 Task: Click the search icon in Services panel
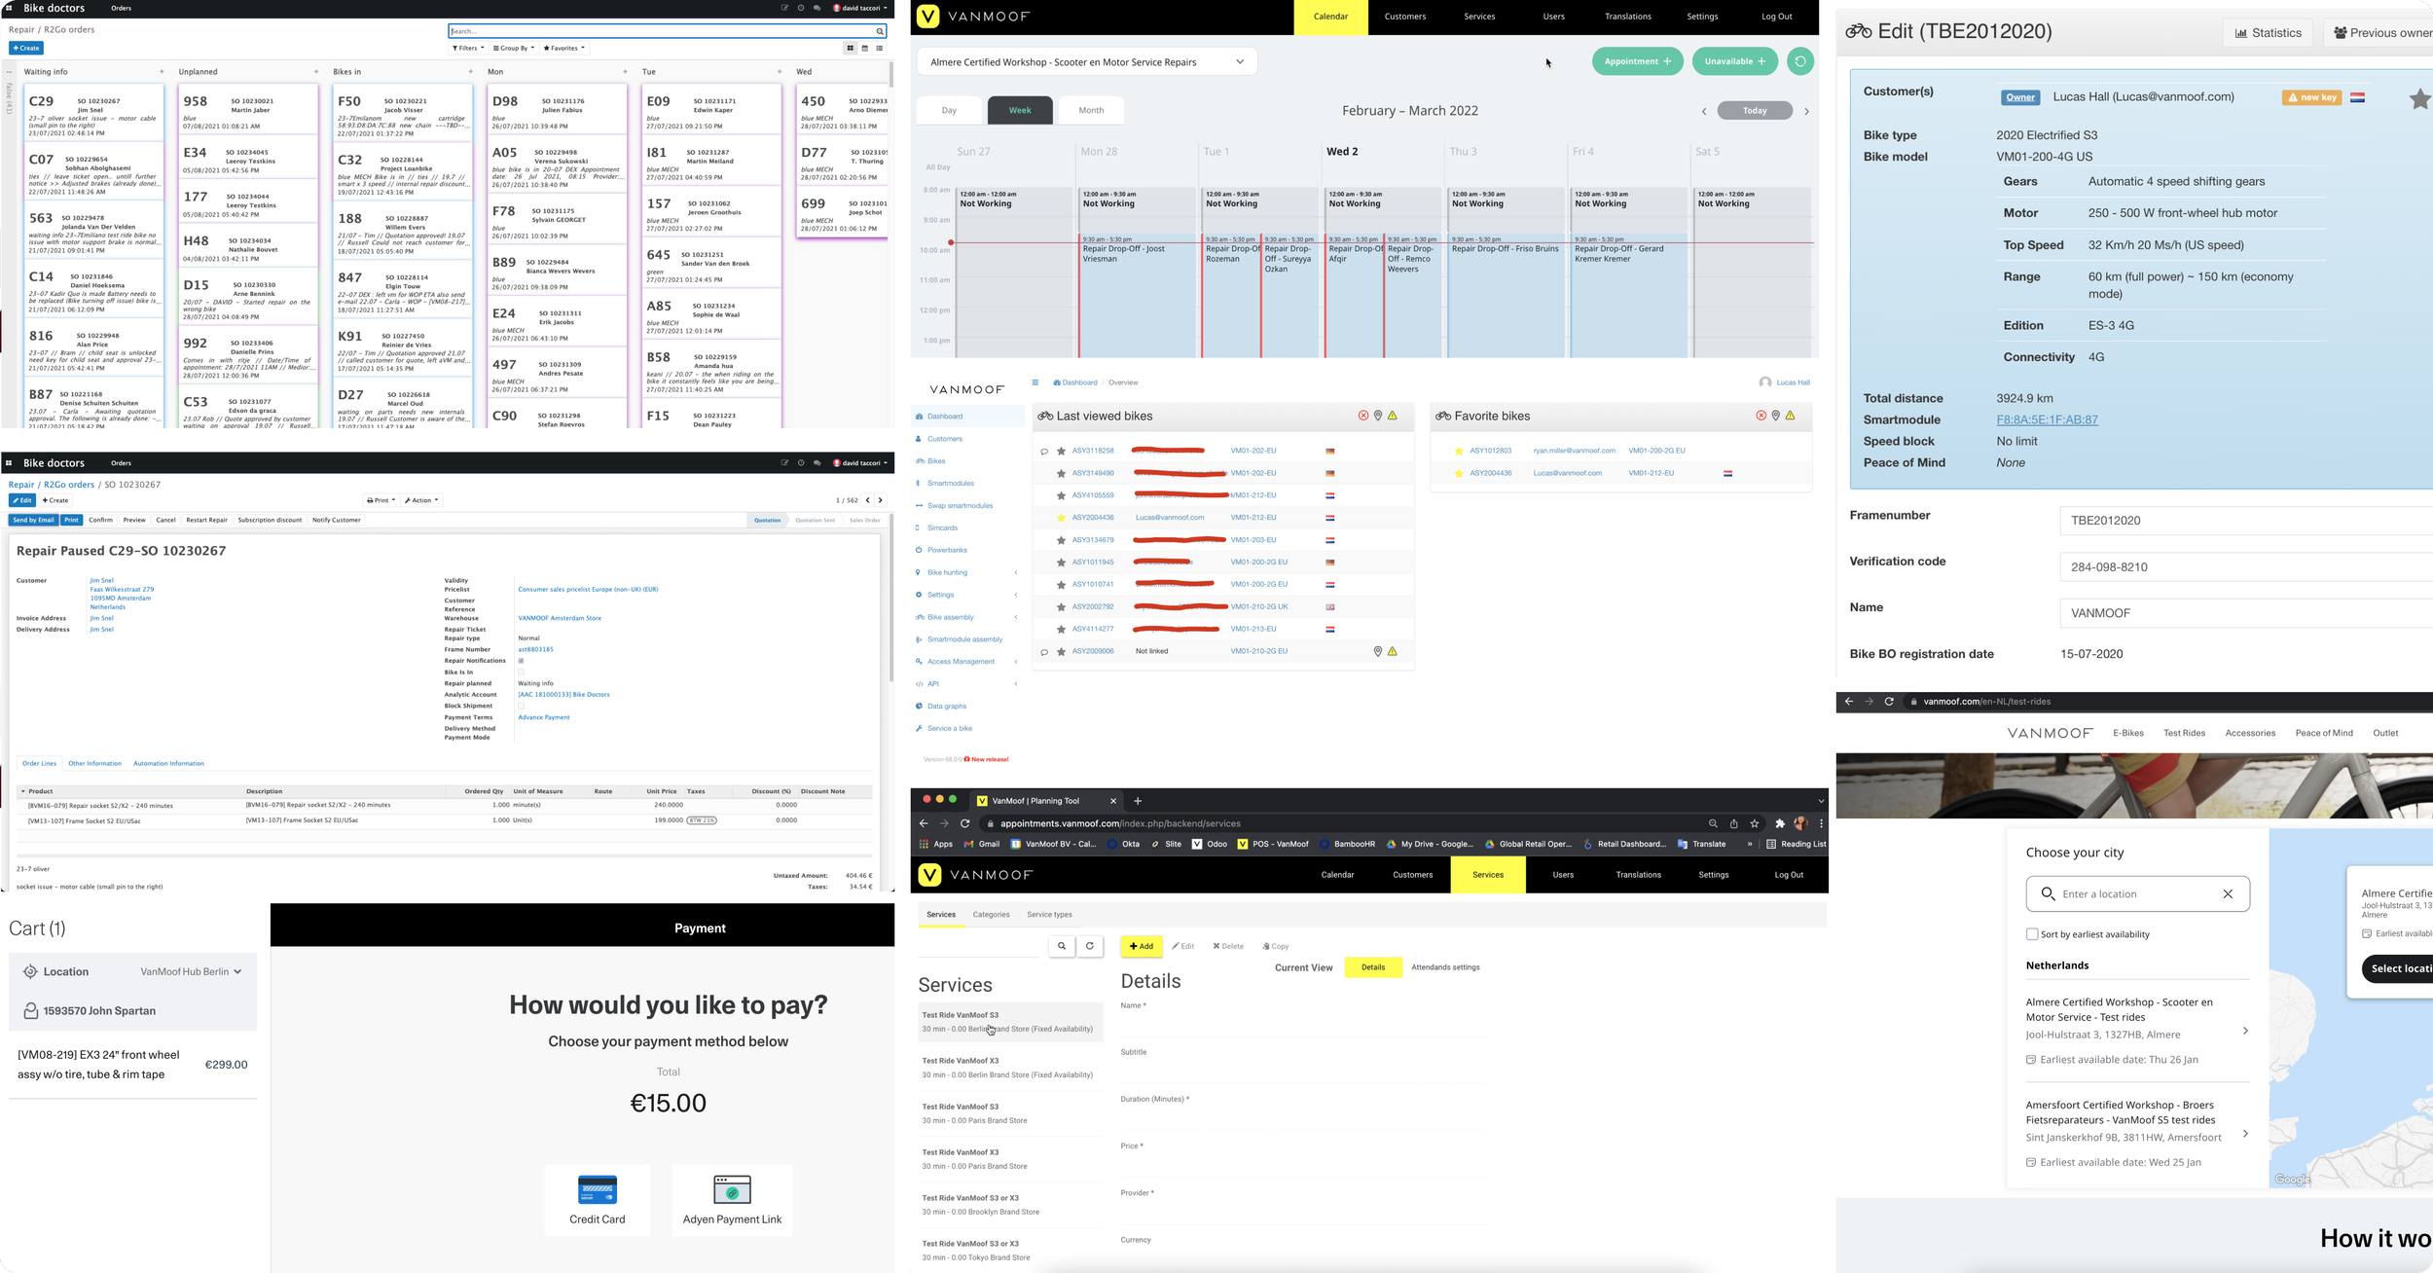tap(1062, 946)
